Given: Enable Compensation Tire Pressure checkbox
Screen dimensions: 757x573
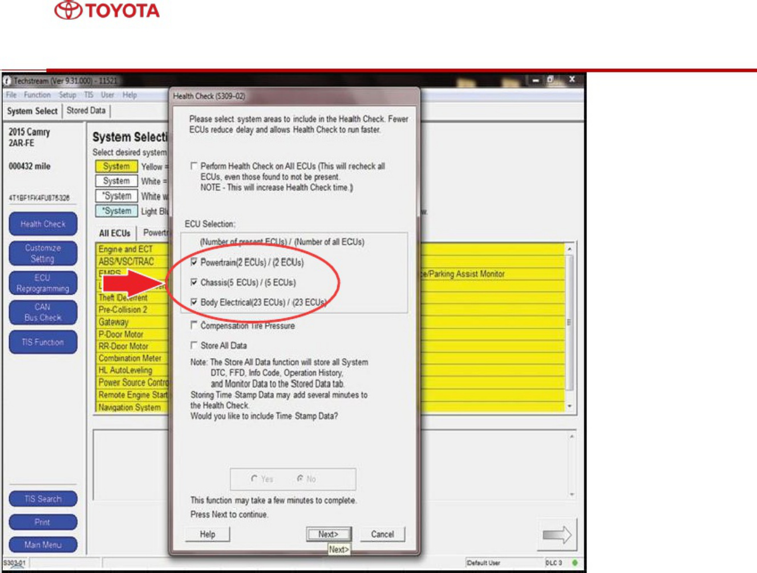Looking at the screenshot, I should [x=194, y=325].
